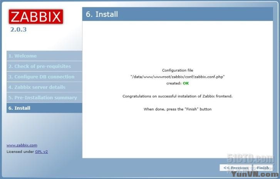Screen dimensions: 280x179
Task: Click the 'When done, press the Finish button' text
Action: pos(178,109)
